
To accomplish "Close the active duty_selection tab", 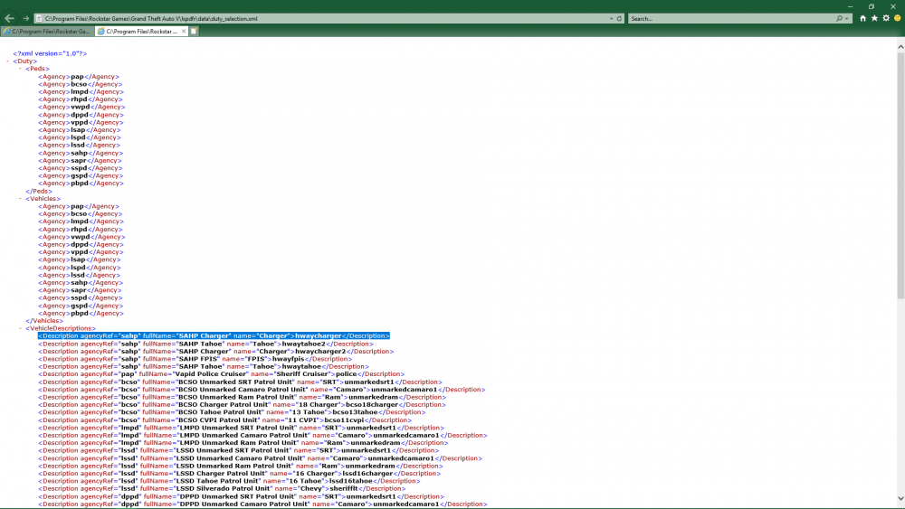I will tap(184, 31).
